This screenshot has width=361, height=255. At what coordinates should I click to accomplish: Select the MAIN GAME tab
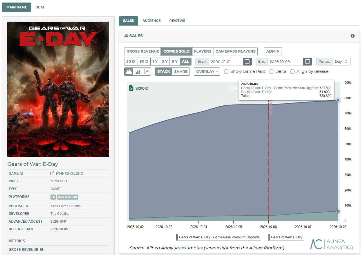point(17,7)
